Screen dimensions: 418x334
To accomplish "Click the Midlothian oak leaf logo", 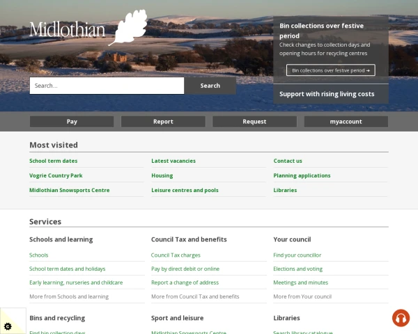I will [128, 27].
